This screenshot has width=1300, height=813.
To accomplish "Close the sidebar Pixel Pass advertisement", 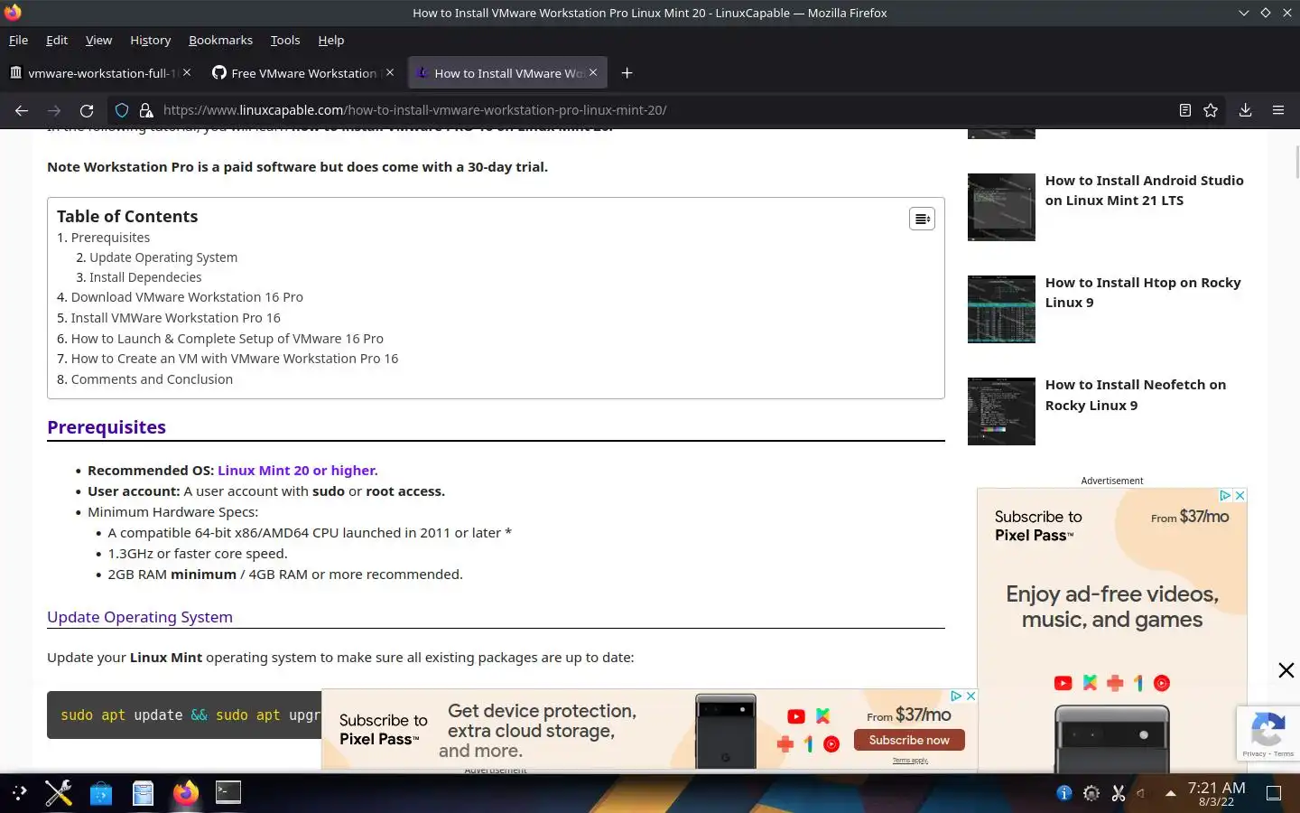I will 1240,495.
